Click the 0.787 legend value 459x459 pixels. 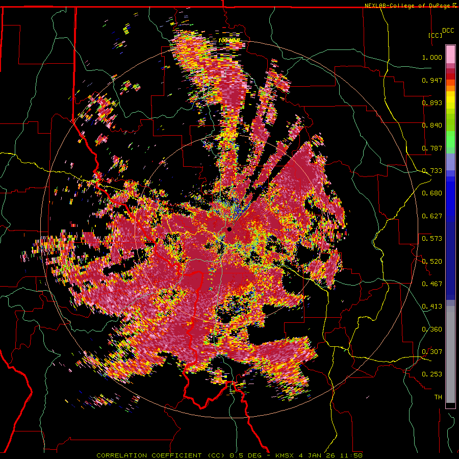(432, 148)
